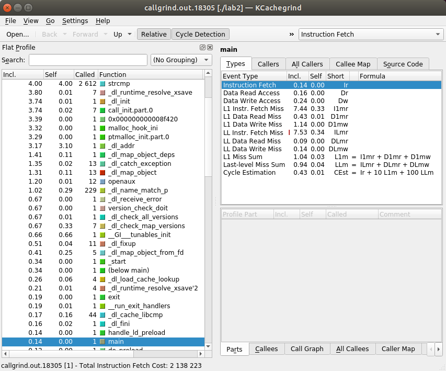Viewport: 446px width, 371px height.
Task: Open the Settings menu
Action: 75,21
